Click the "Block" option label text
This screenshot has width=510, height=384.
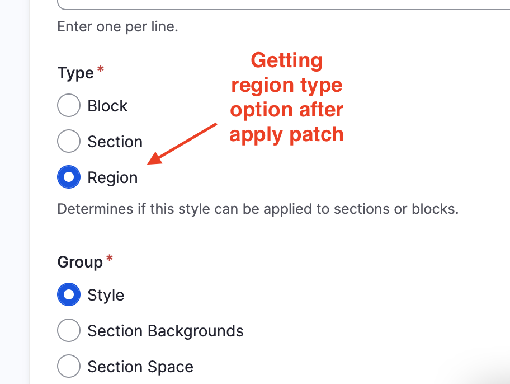pos(107,106)
